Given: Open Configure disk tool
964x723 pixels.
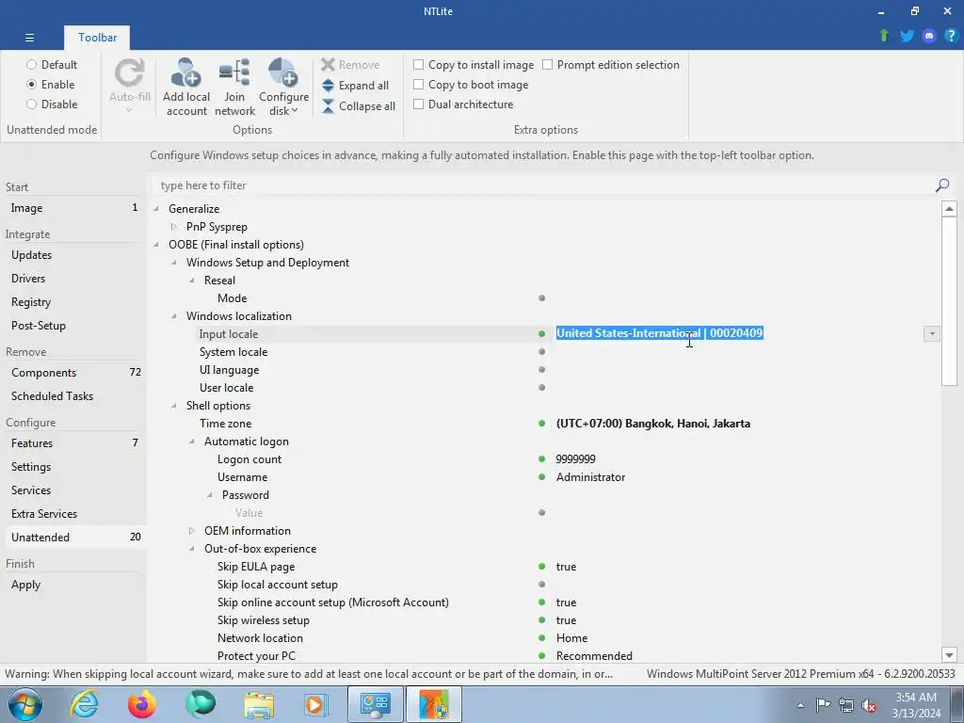Looking at the screenshot, I should pos(283,87).
